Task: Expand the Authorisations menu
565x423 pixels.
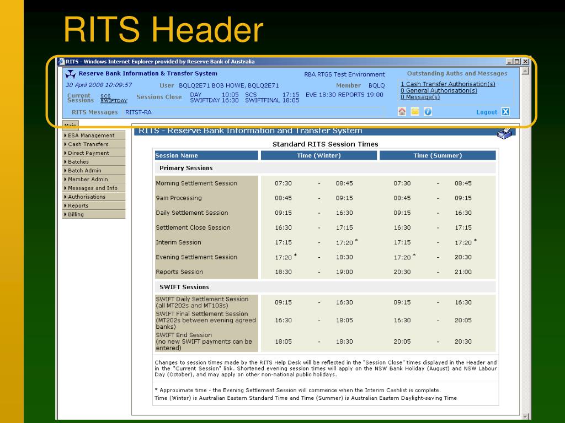Action: point(94,197)
